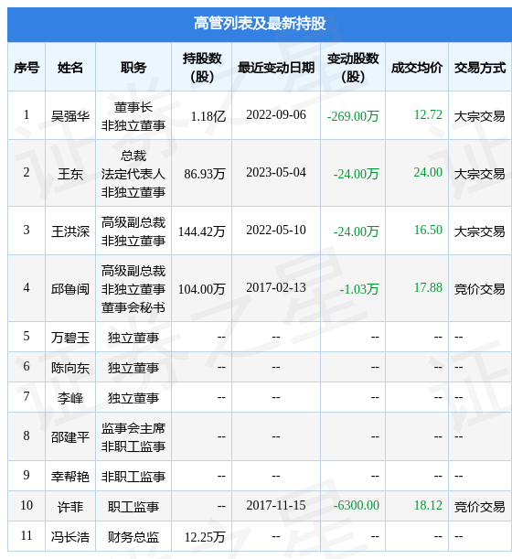
Task: Select the name 许菲
Action: coord(70,507)
